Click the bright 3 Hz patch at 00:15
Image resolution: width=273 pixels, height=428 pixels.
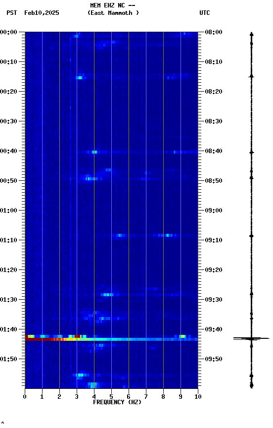[x=79, y=78]
